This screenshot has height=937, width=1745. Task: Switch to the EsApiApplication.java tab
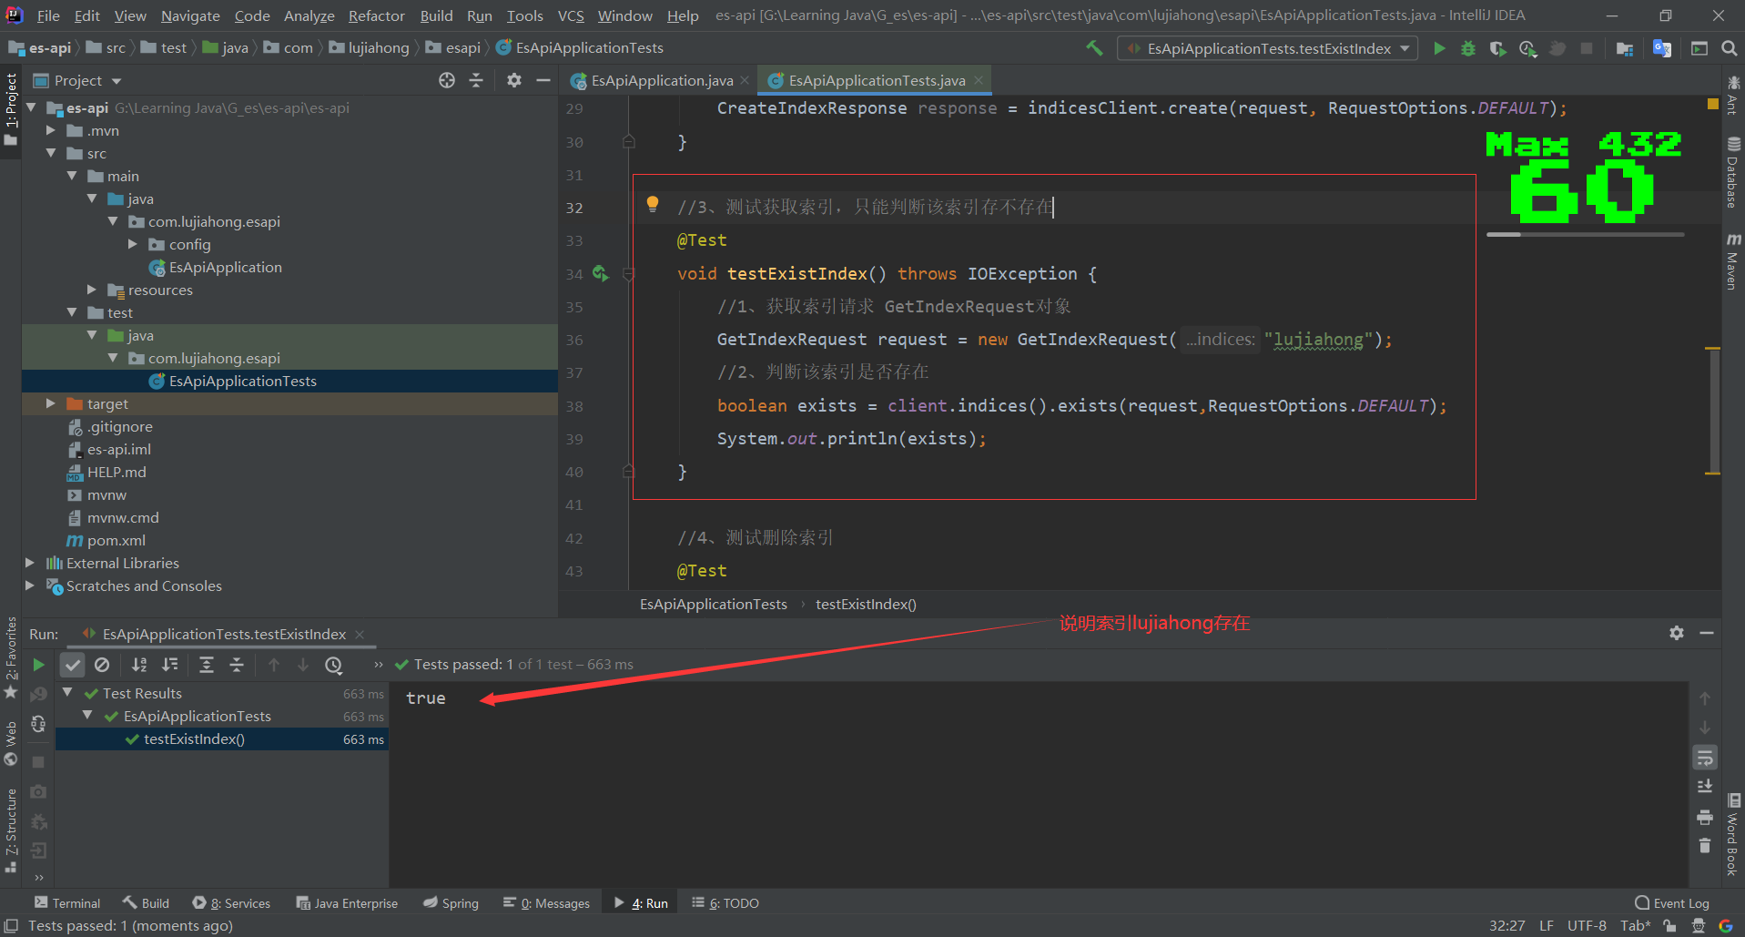tap(661, 81)
